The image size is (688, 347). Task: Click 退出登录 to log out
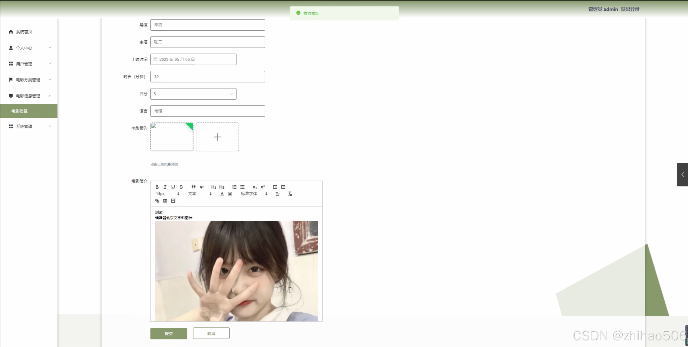630,9
